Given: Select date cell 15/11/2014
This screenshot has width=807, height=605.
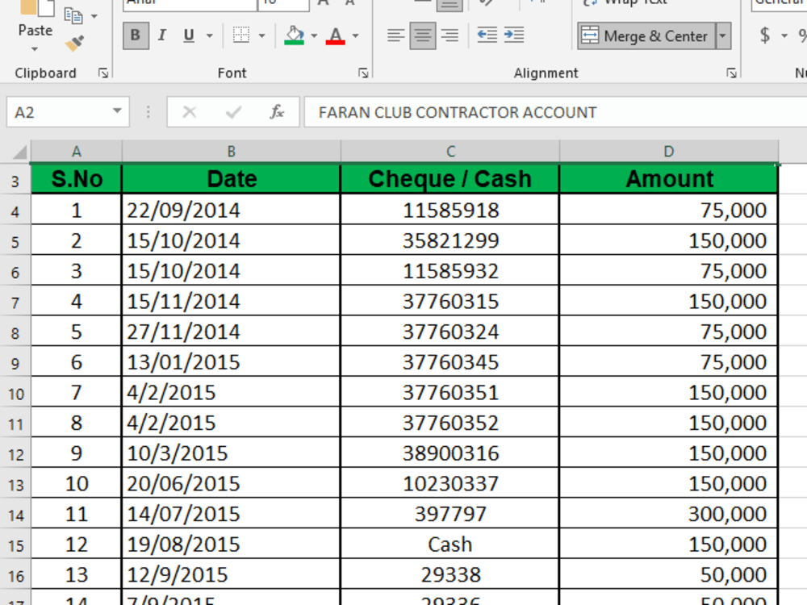Looking at the screenshot, I should [232, 302].
